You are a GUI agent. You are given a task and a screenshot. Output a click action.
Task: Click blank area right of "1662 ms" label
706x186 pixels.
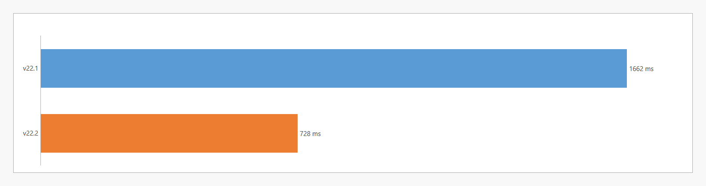pos(673,69)
